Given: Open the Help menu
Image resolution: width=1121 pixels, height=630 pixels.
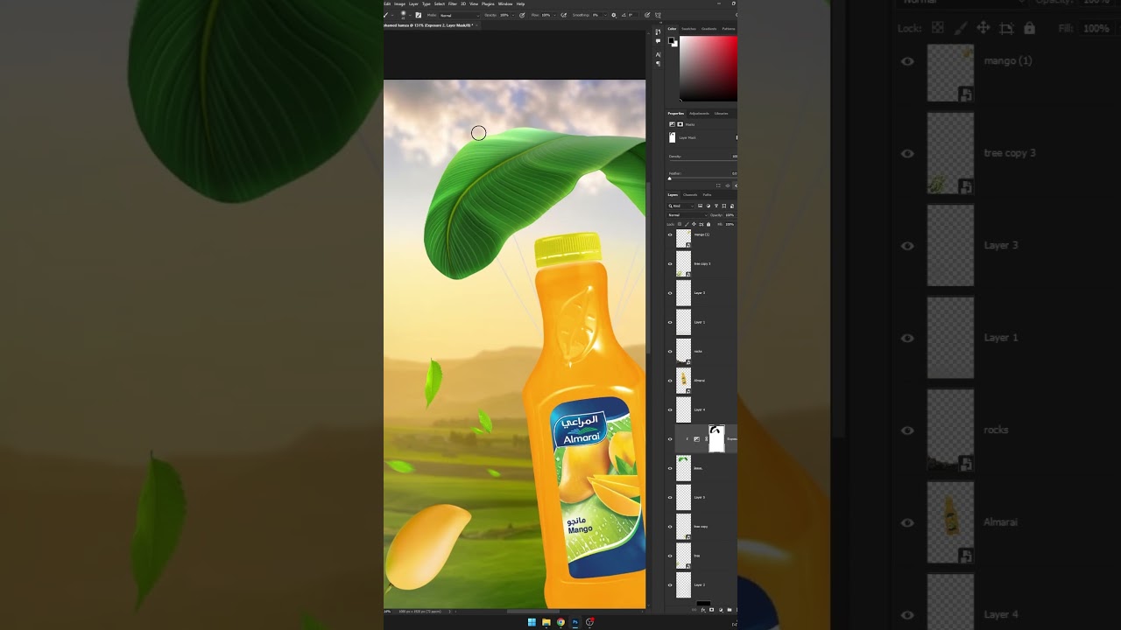Looking at the screenshot, I should 520,3.
